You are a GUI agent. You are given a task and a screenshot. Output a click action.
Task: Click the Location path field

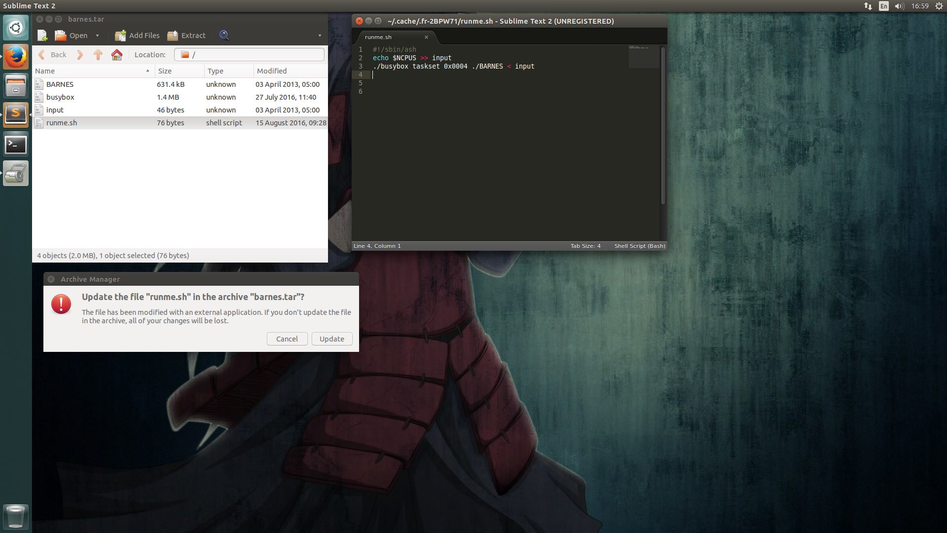[x=249, y=55]
